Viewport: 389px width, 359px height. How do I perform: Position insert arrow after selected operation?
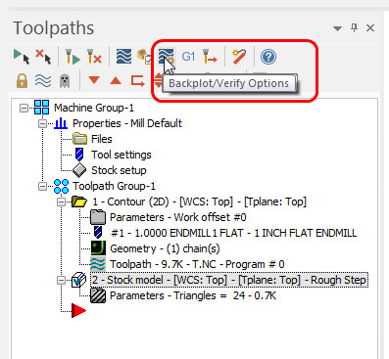(x=137, y=81)
